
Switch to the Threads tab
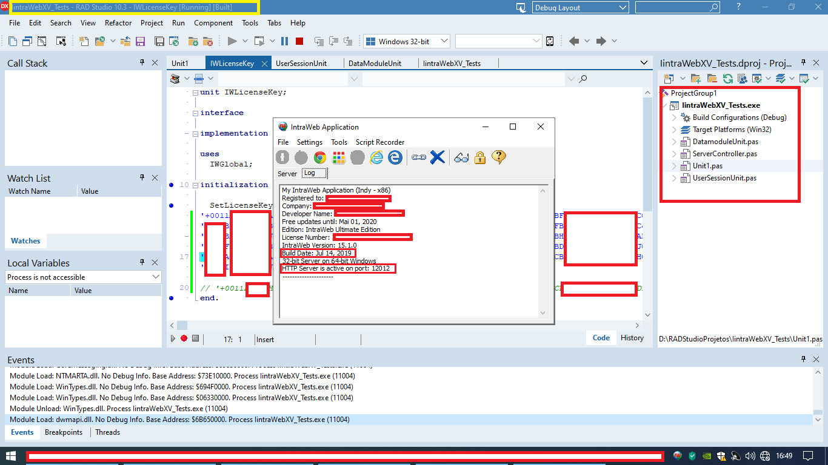click(108, 432)
